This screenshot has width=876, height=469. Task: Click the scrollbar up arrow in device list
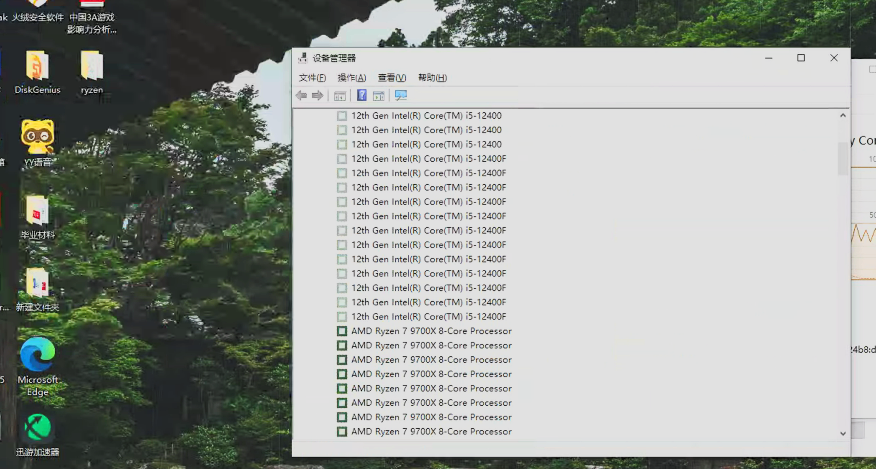843,115
